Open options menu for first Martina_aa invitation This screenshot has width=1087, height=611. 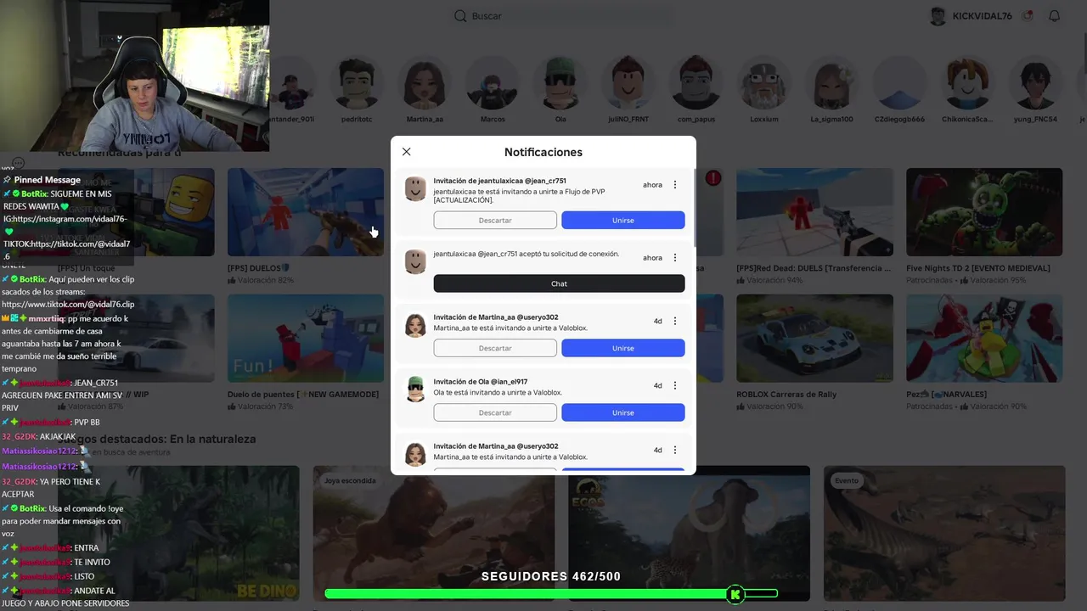[675, 322]
